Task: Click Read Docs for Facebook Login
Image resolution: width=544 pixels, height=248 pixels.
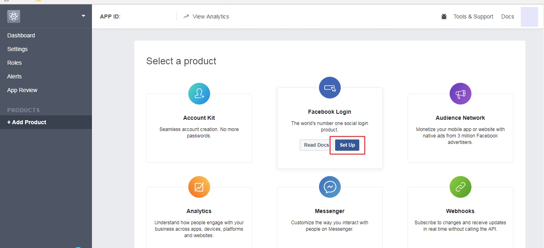Action: point(317,145)
